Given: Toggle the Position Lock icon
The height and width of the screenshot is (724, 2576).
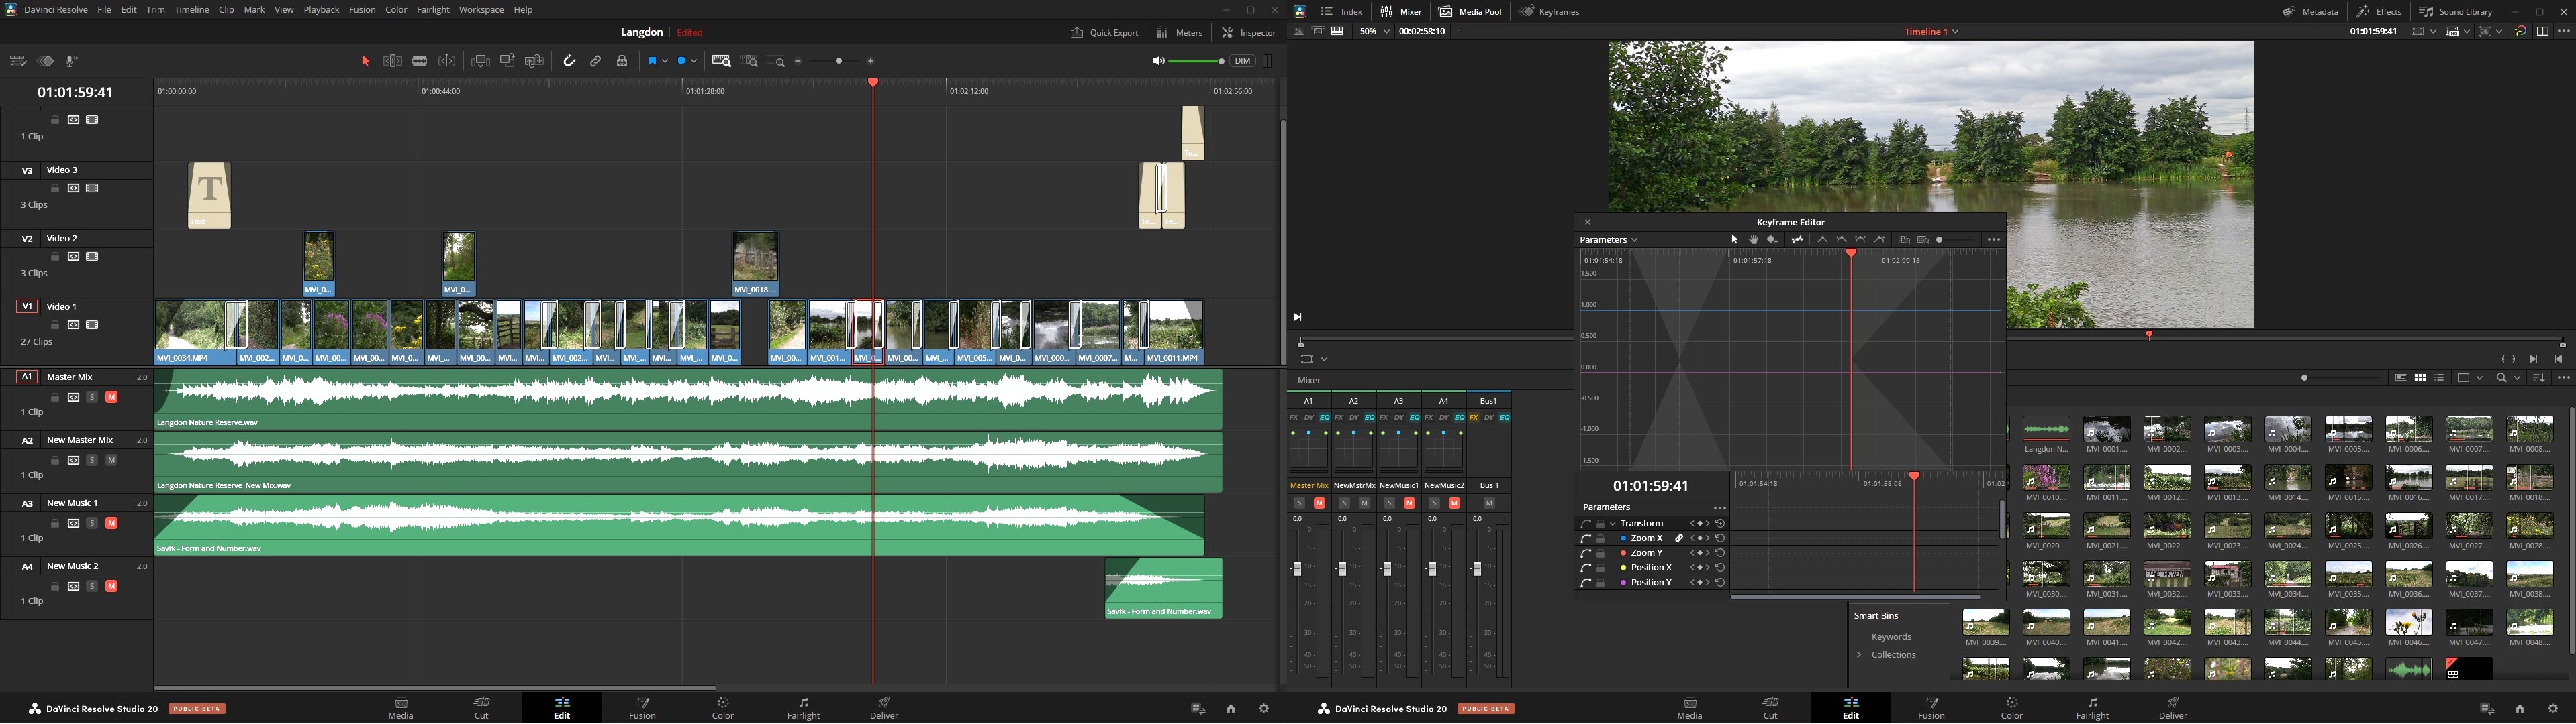Looking at the screenshot, I should 622,62.
